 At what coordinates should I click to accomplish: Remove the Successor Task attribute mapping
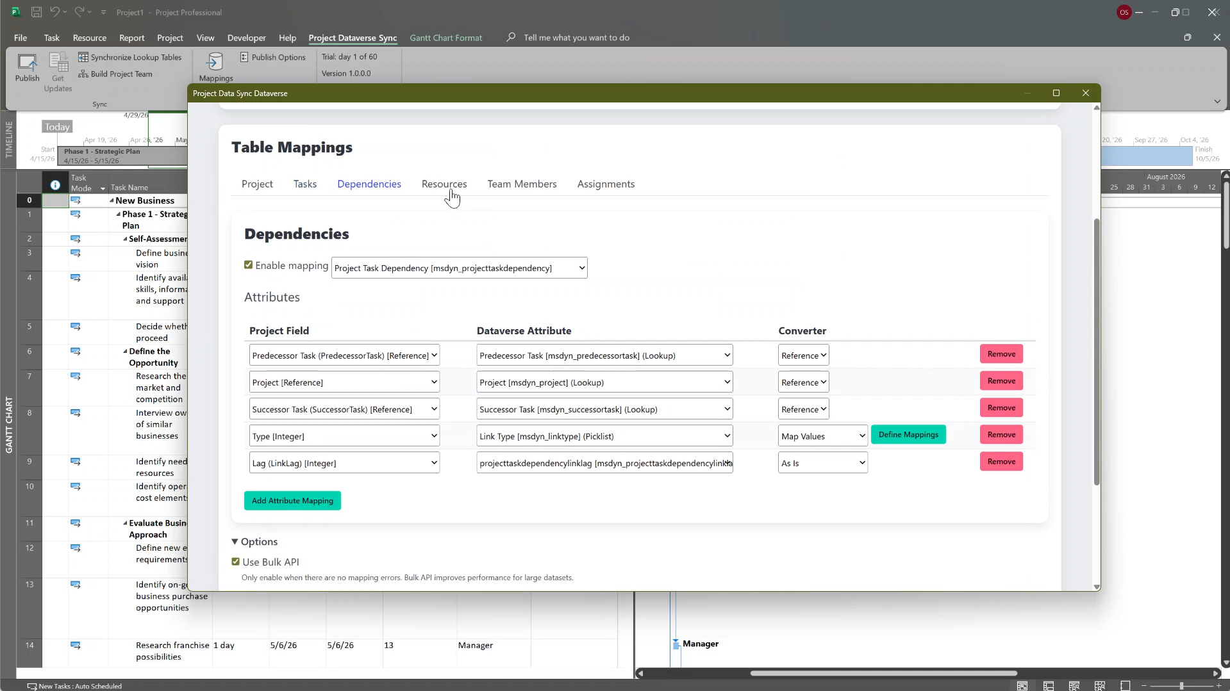coord(1001,408)
